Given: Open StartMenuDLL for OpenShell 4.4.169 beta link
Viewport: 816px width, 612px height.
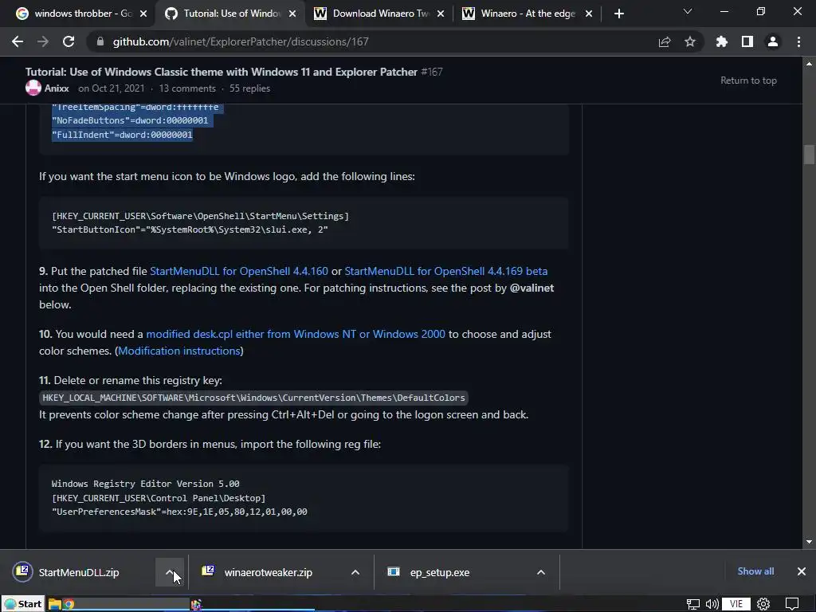Looking at the screenshot, I should 446,271.
